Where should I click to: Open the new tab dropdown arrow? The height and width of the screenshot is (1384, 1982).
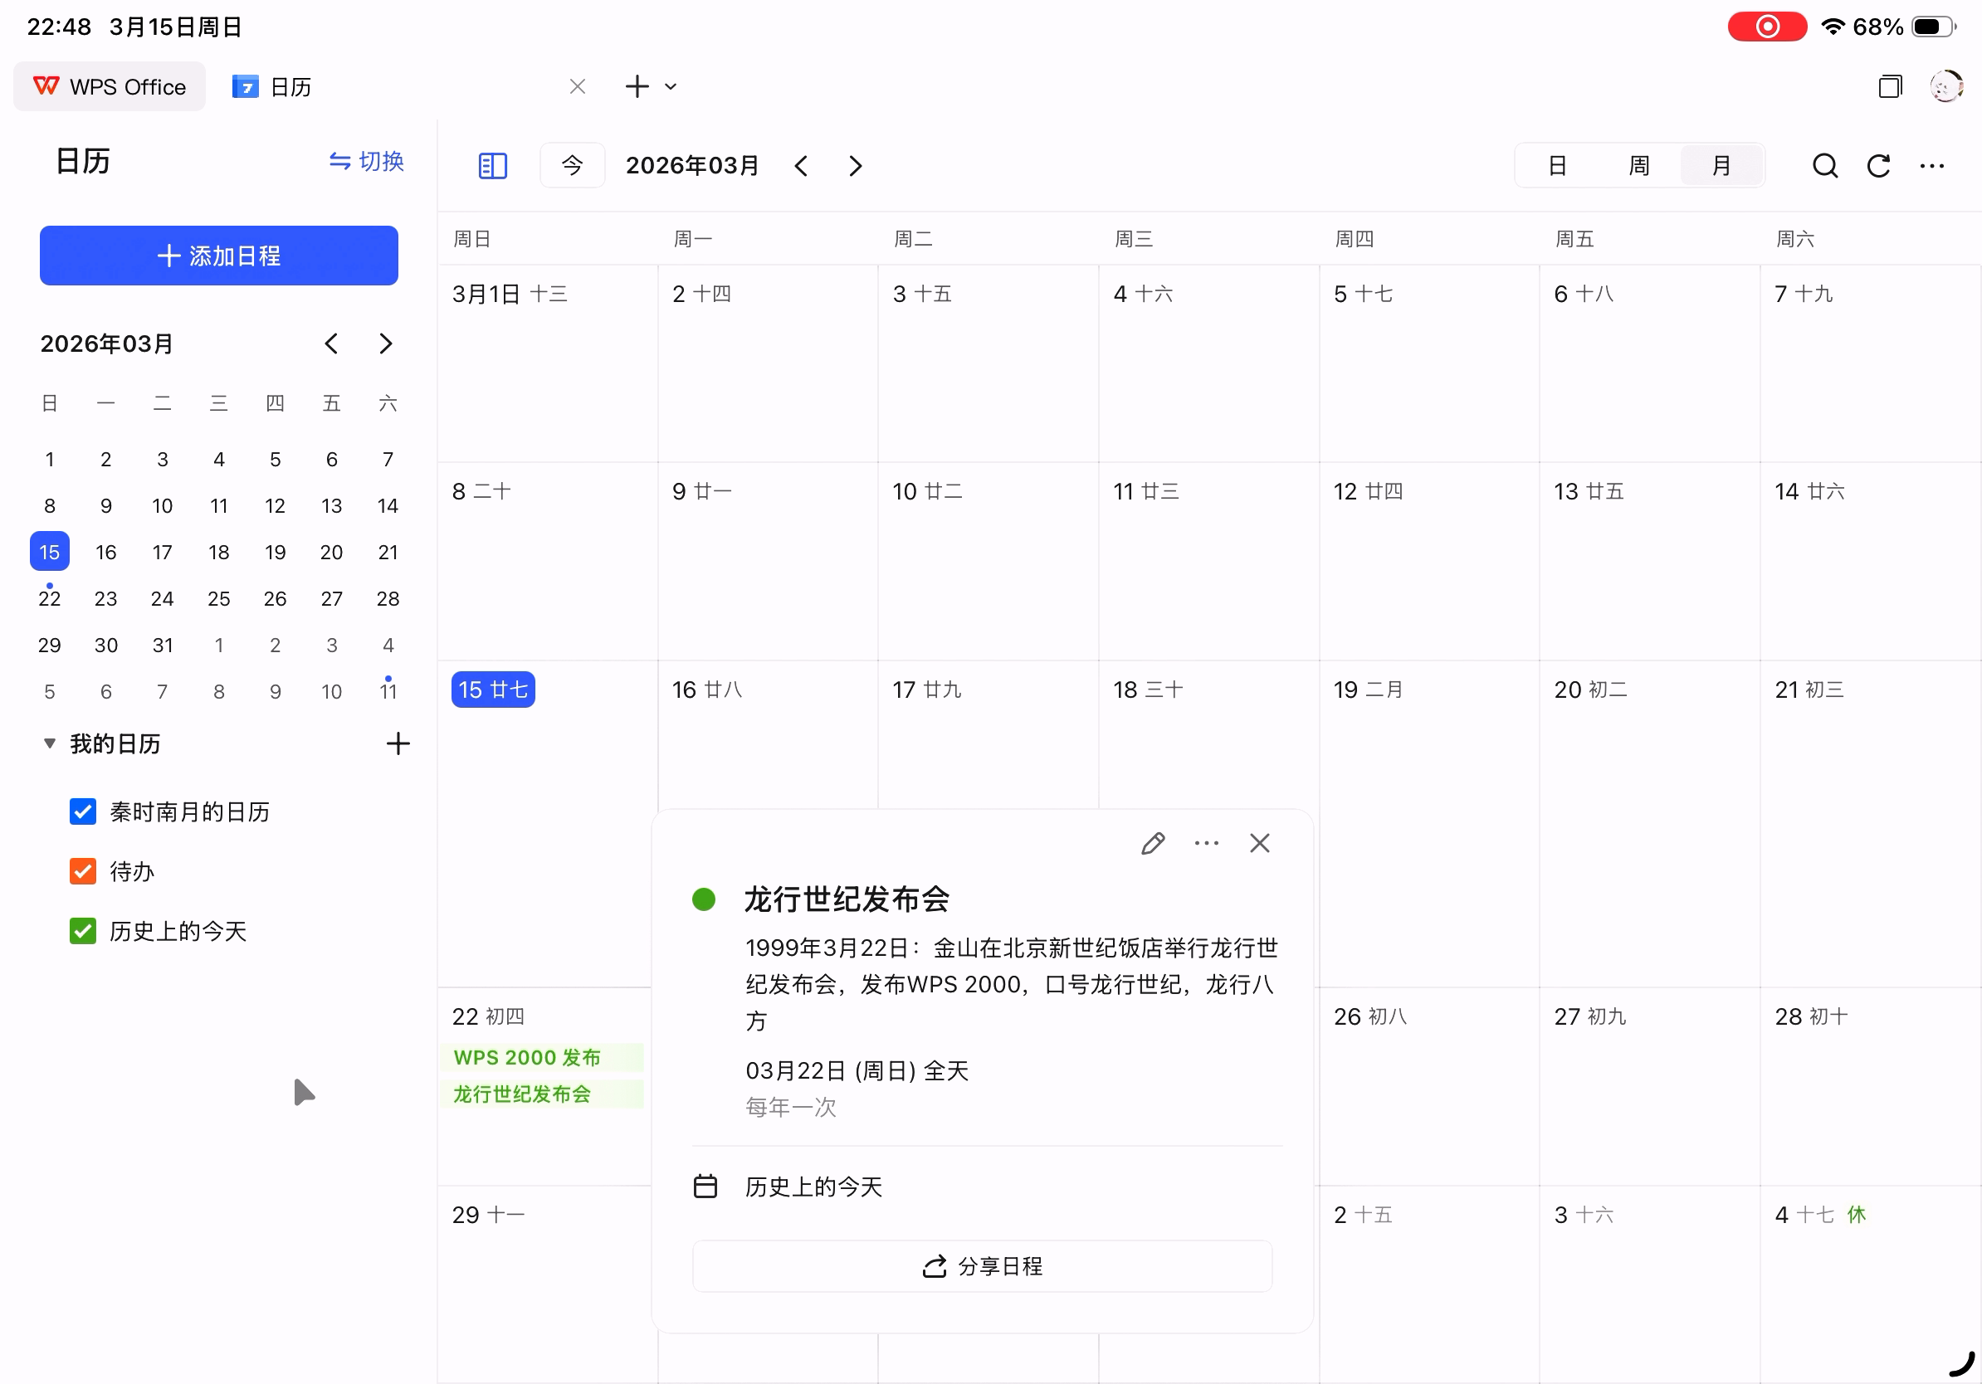[x=671, y=86]
